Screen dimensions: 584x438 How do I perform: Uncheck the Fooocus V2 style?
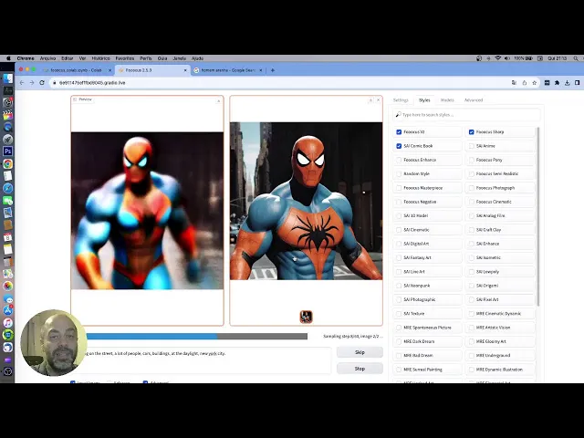tap(399, 131)
